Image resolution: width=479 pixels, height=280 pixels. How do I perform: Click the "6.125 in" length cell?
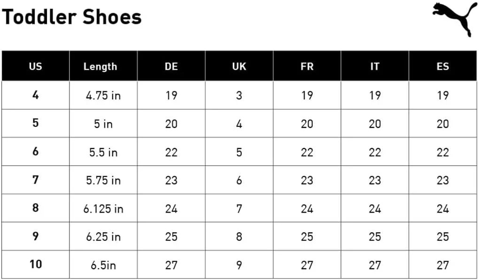[103, 208]
